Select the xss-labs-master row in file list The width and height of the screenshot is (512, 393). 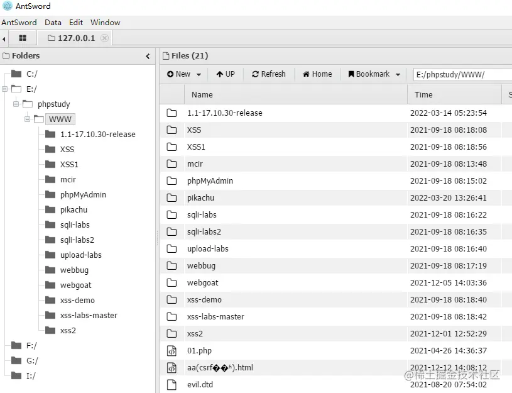pos(335,317)
